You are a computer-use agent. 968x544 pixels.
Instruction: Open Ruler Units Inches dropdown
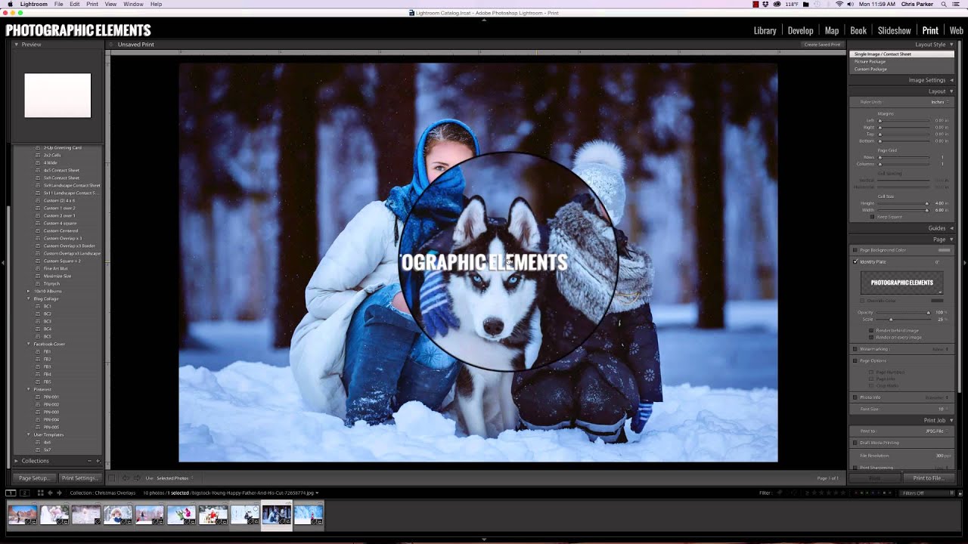point(939,102)
